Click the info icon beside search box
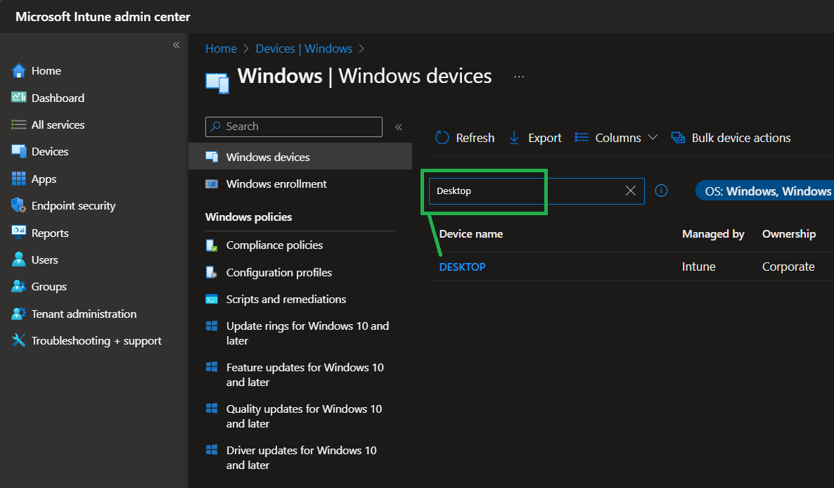This screenshot has width=834, height=488. [x=661, y=191]
